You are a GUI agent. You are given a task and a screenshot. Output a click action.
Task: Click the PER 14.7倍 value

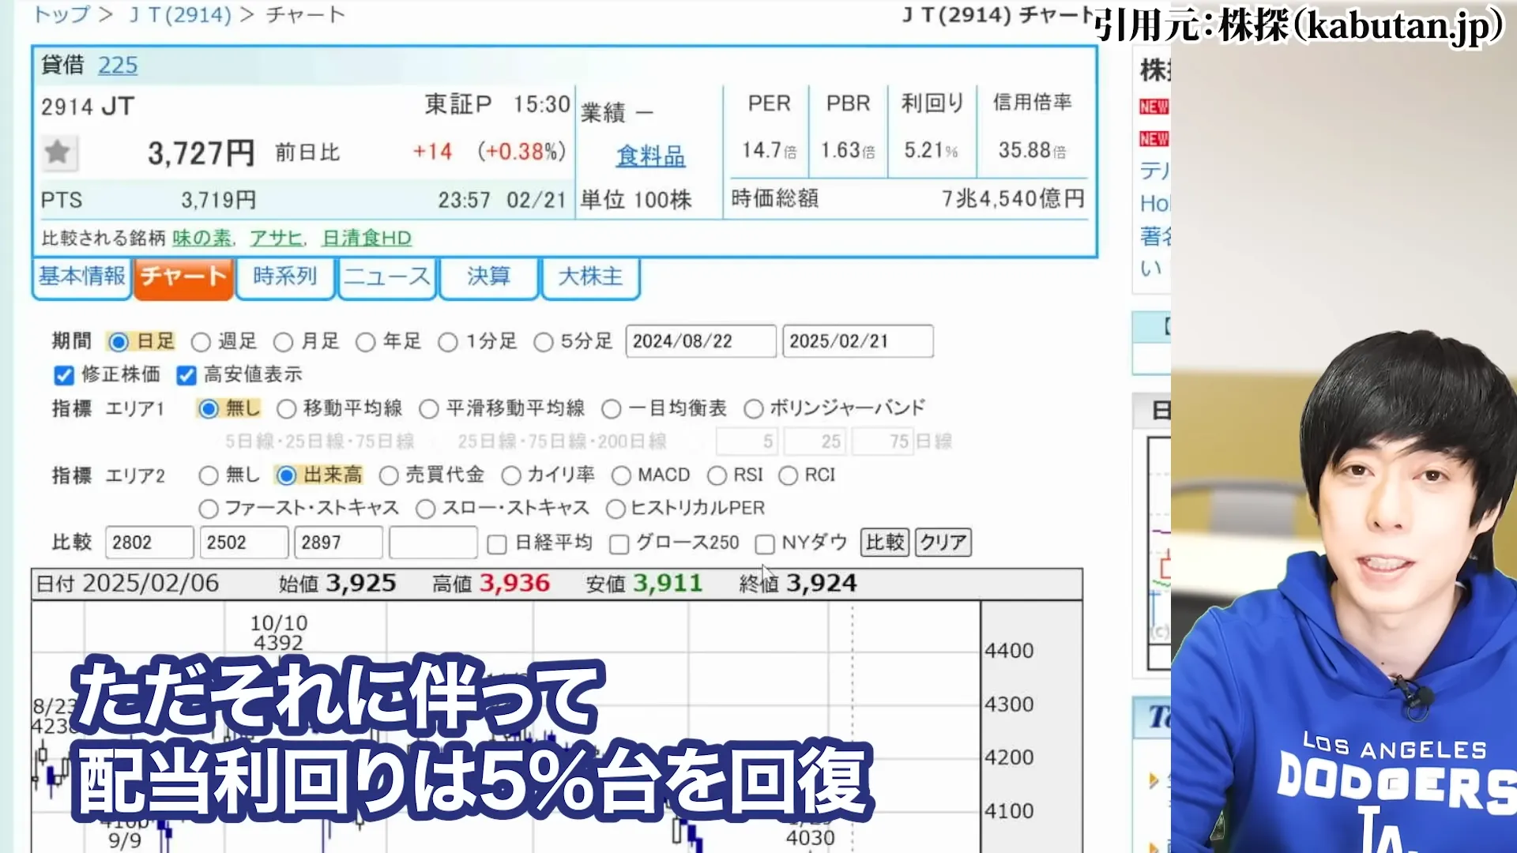(x=769, y=150)
